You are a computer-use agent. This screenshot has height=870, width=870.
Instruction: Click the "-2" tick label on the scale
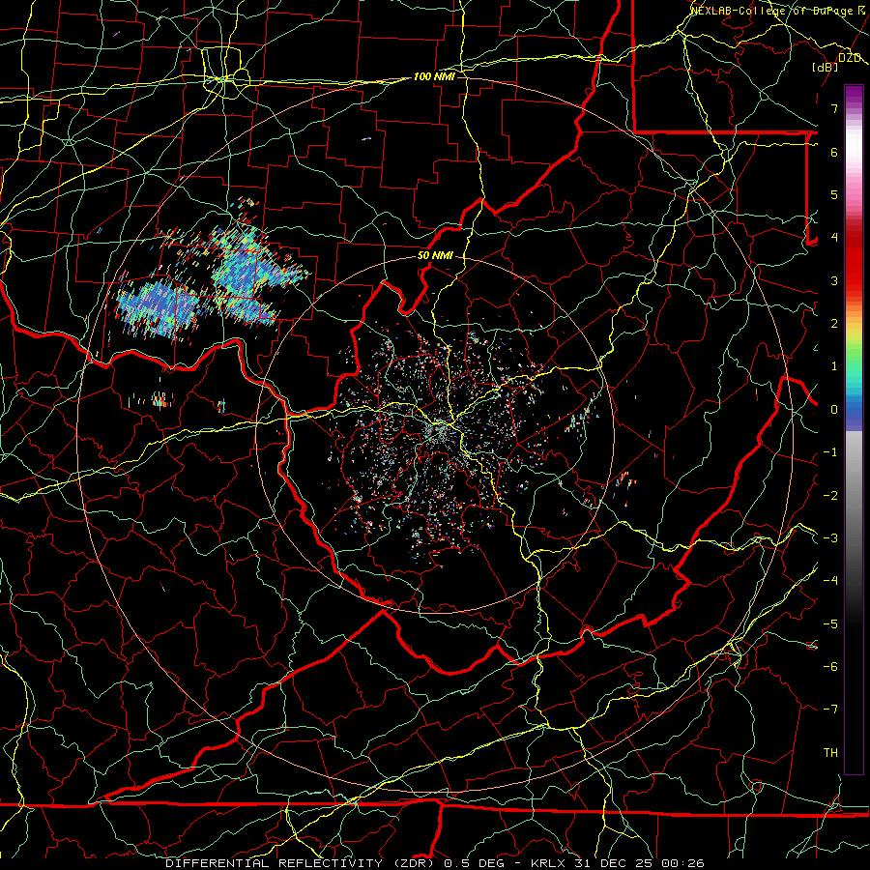coord(830,496)
